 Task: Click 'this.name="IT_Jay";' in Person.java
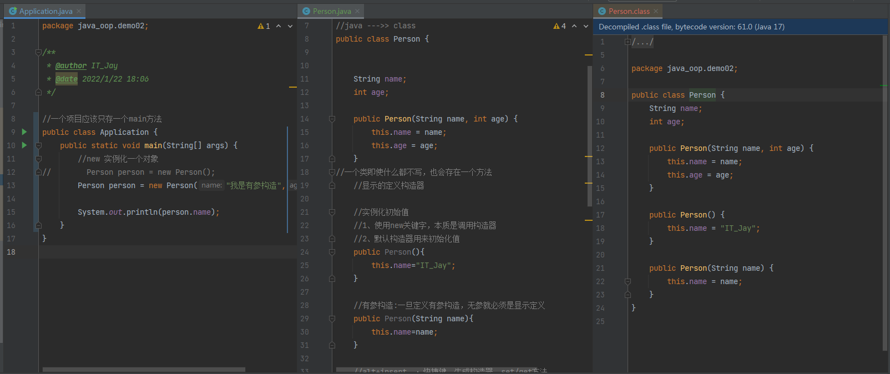click(x=413, y=265)
